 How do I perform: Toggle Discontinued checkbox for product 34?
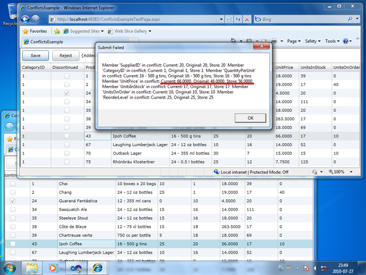click(67, 102)
